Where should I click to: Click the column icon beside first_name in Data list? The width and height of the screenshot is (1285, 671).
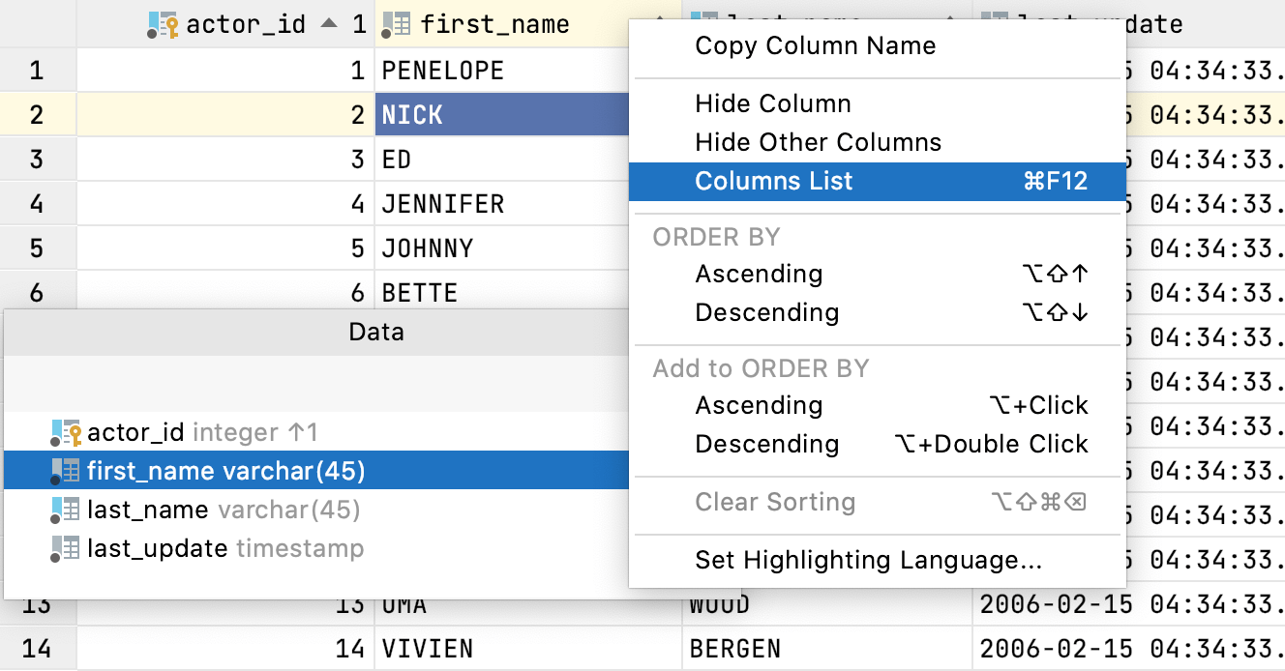coord(73,471)
